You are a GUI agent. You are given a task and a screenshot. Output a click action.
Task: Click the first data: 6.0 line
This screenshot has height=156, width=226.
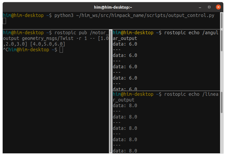[125, 44]
